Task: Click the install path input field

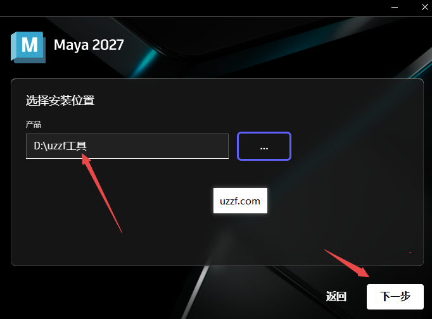Action: 127,146
